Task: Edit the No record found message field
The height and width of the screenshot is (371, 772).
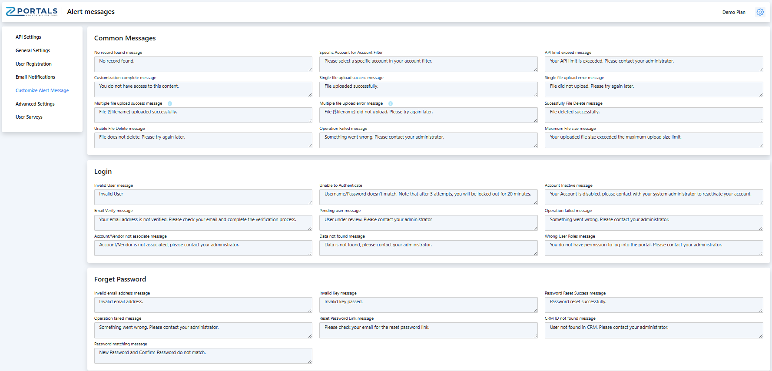Action: tap(203, 64)
